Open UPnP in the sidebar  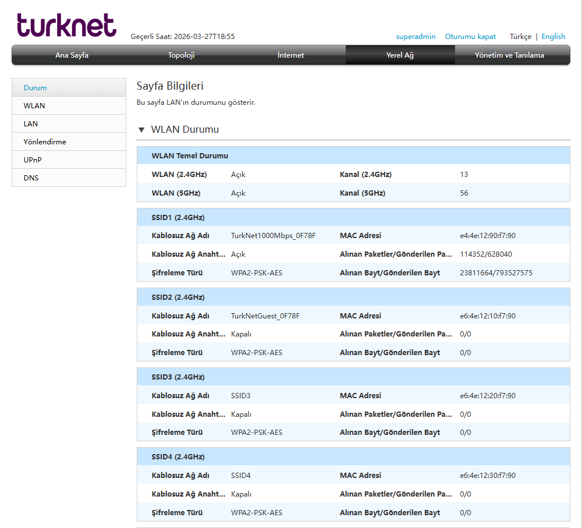(x=69, y=160)
